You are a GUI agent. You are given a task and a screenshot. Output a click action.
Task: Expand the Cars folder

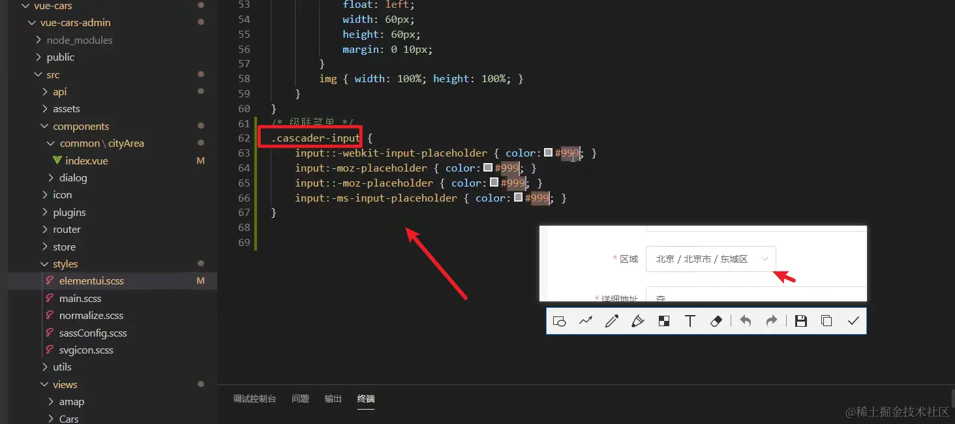tap(52, 419)
